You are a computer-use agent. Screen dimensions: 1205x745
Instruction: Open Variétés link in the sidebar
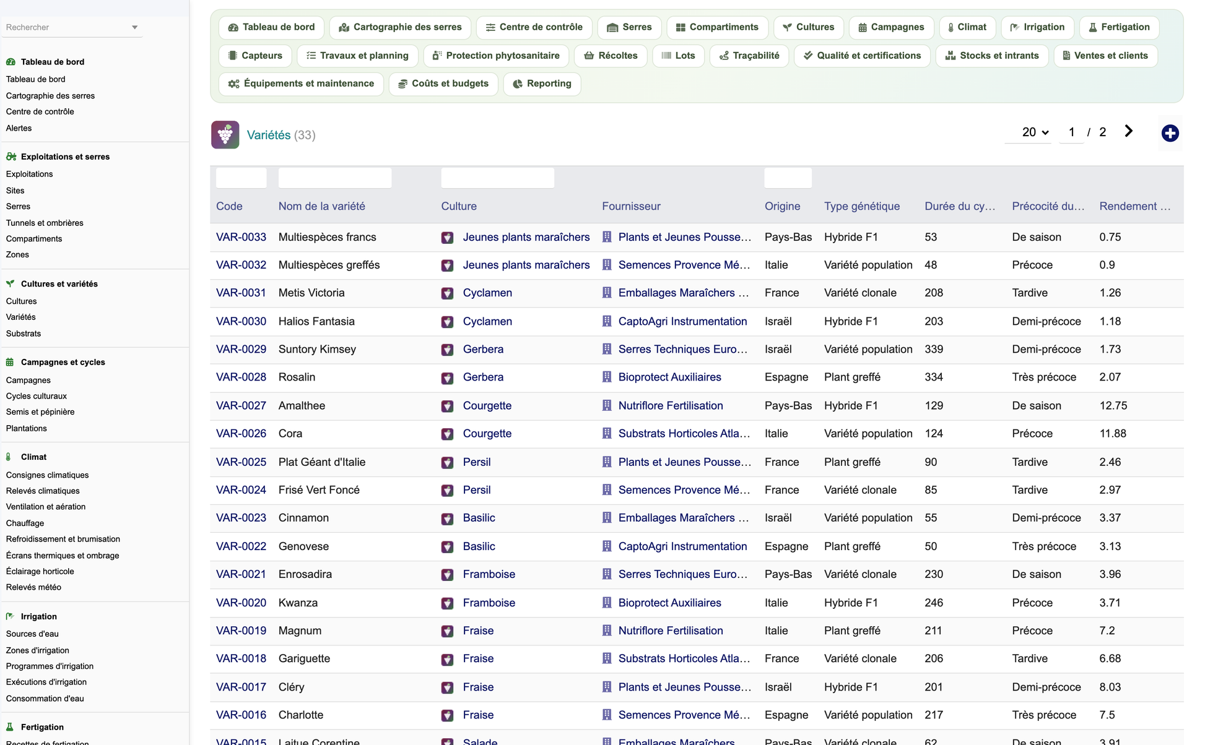click(x=21, y=317)
